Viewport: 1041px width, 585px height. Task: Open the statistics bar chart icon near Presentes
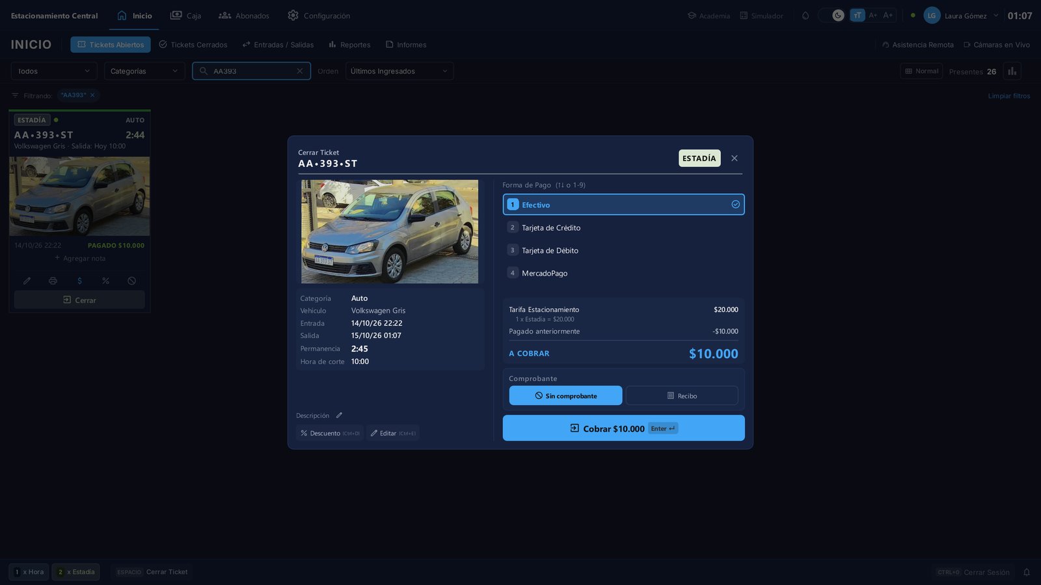pos(1012,71)
